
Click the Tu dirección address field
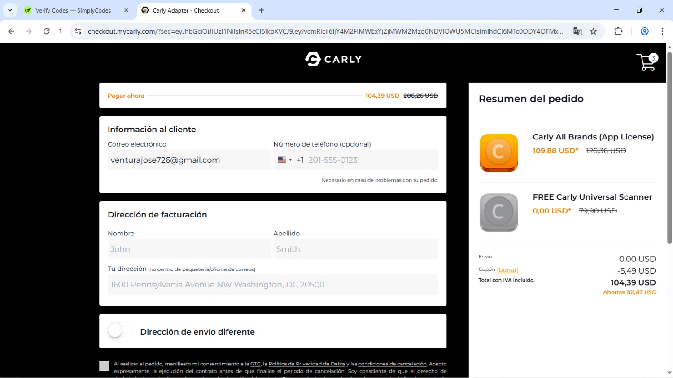[273, 284]
